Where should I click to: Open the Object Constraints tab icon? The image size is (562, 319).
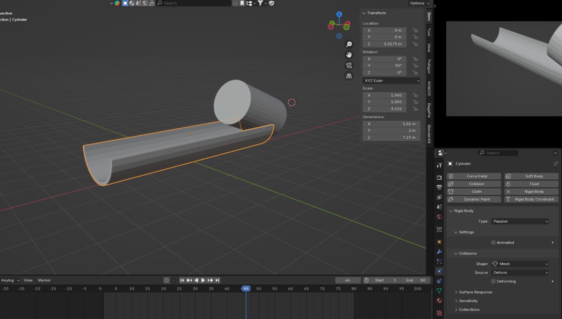pyautogui.click(x=439, y=281)
